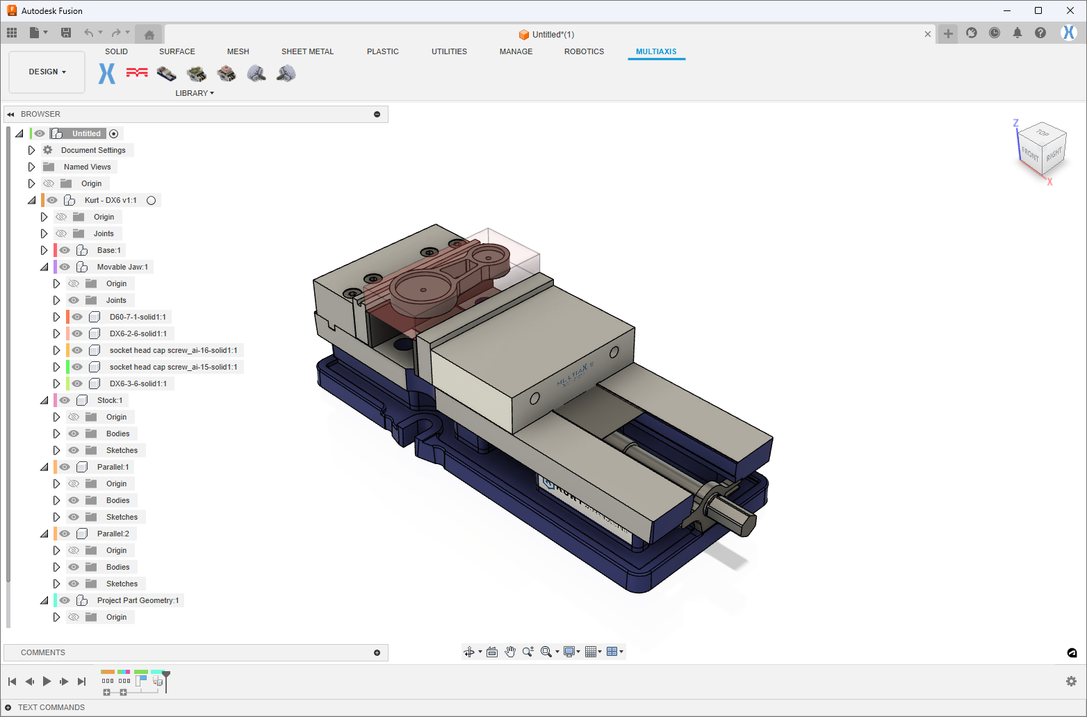Click the Notifications bell icon

tap(1017, 33)
